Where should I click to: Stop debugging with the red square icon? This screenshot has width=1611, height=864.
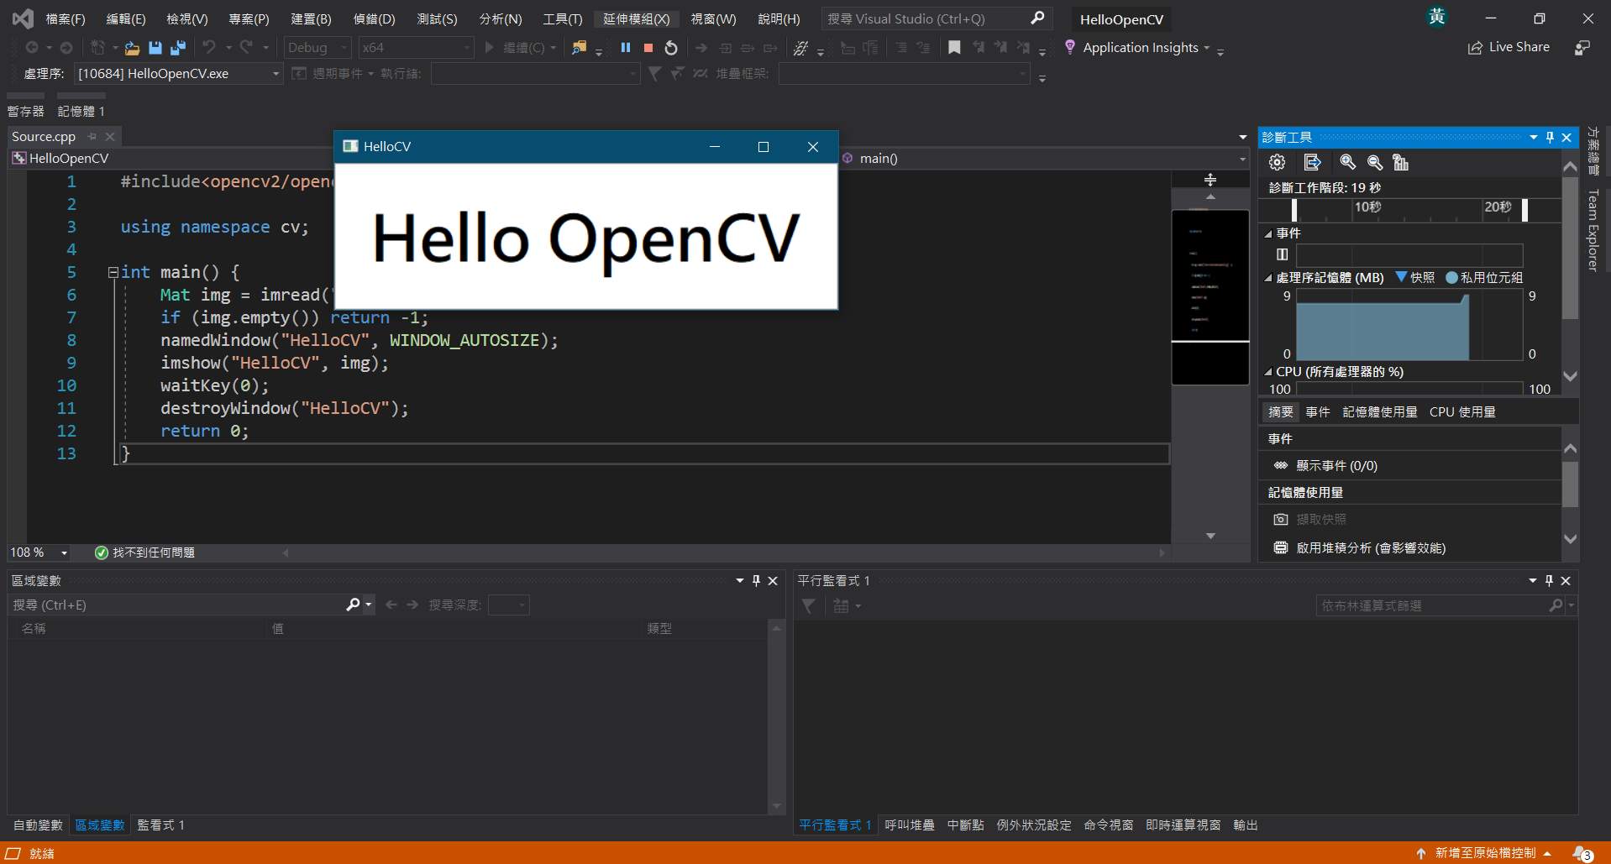tap(648, 48)
